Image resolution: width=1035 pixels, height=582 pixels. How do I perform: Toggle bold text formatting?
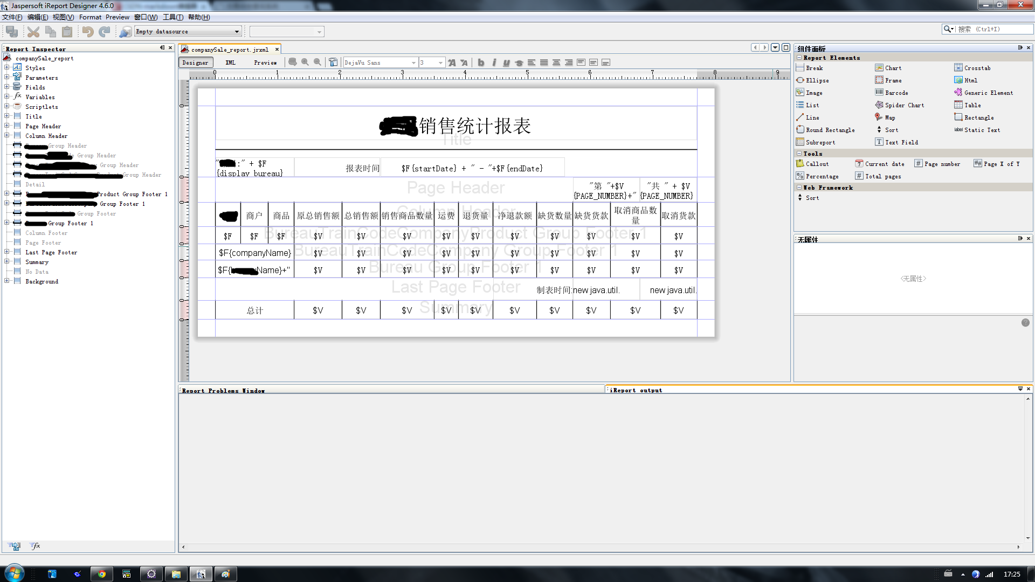click(481, 63)
